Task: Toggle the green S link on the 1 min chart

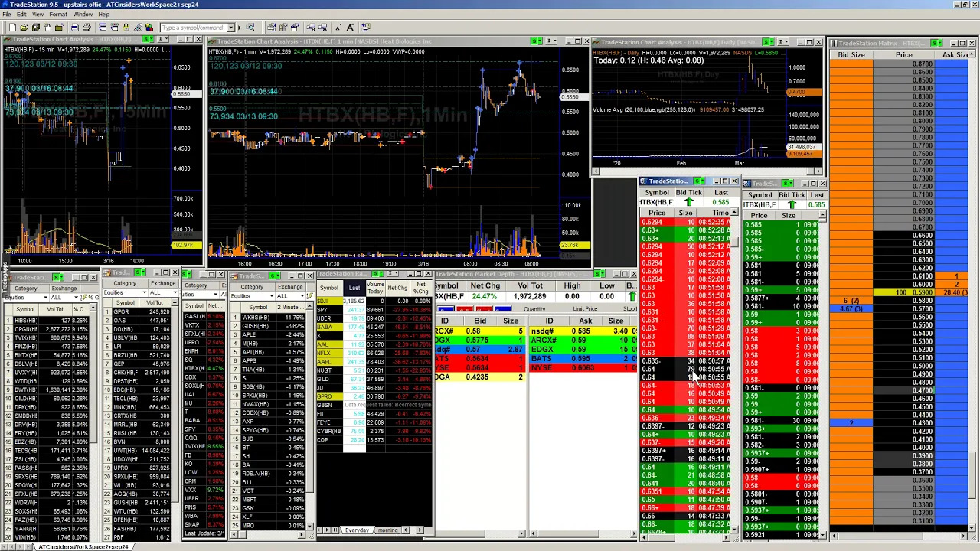Action: coord(536,41)
